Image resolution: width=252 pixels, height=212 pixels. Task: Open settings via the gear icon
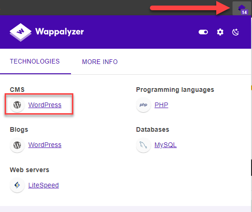tap(220, 32)
